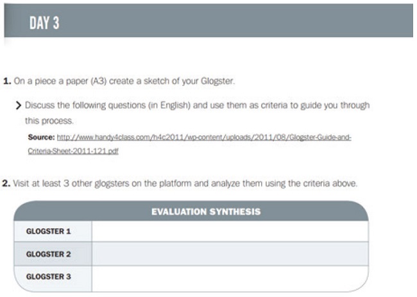Click the empty cell beside GLOGSTER 1
This screenshot has width=417, height=297.
pyautogui.click(x=230, y=232)
